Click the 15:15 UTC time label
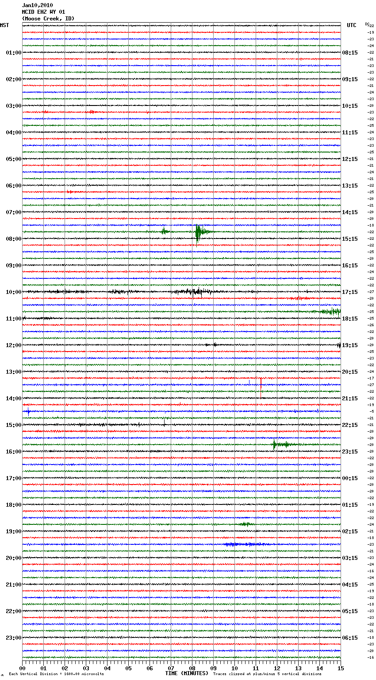376x680 pixels. pyautogui.click(x=349, y=239)
